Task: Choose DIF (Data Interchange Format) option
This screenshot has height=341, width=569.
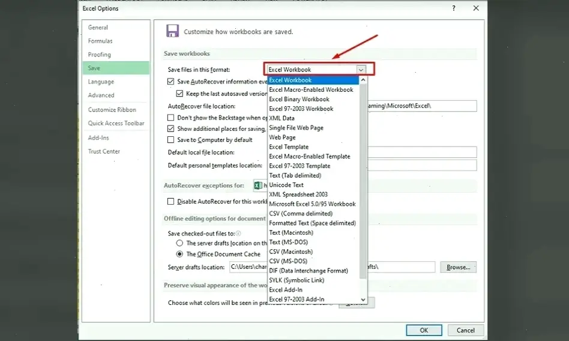Action: (x=313, y=271)
